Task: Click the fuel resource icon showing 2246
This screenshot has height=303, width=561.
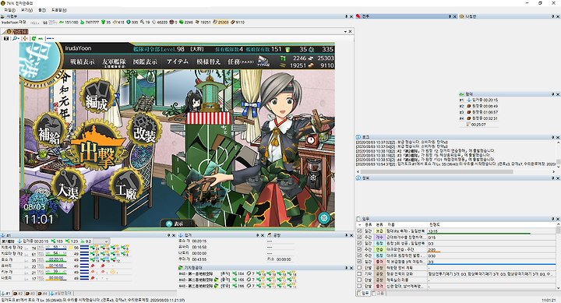Action: (x=182, y=22)
